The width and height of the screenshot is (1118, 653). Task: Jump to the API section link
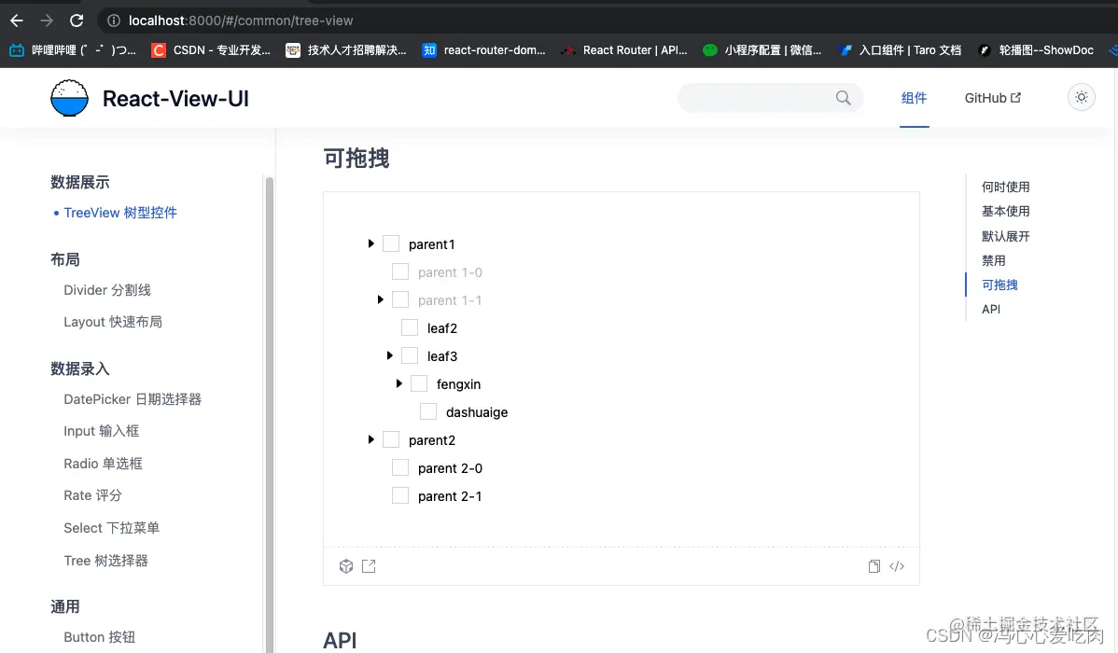click(x=990, y=309)
